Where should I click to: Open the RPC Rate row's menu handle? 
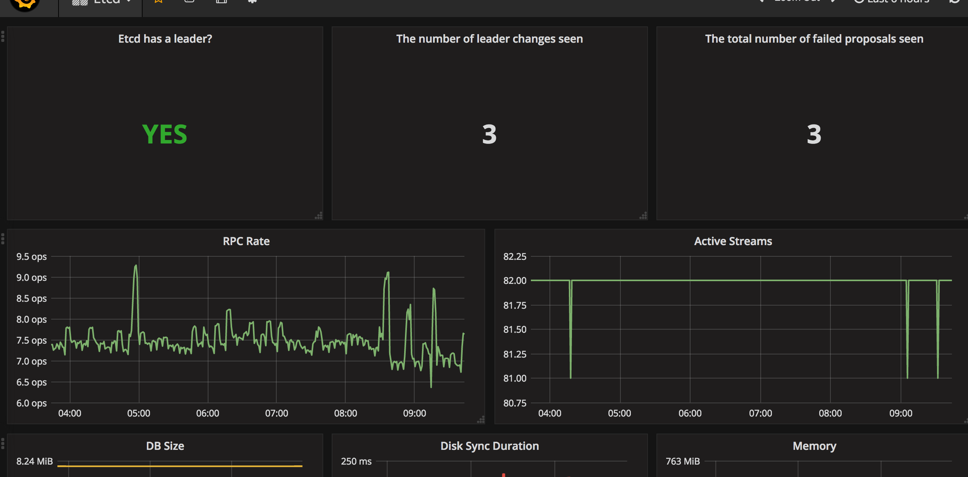coord(3,239)
